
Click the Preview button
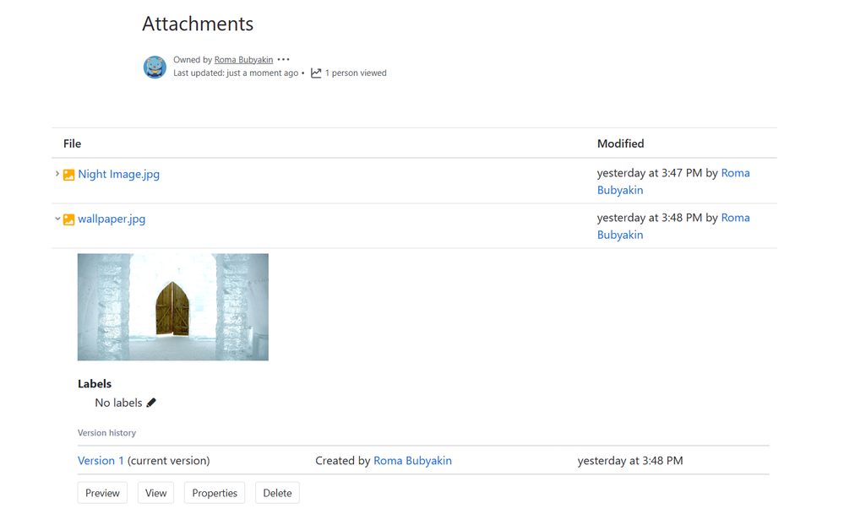coord(102,493)
